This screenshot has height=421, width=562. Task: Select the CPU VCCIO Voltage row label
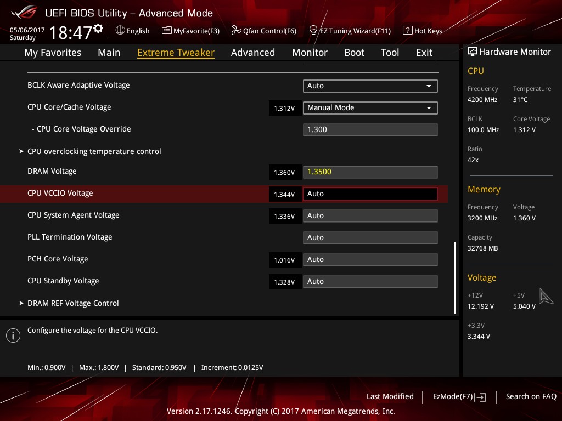60,193
